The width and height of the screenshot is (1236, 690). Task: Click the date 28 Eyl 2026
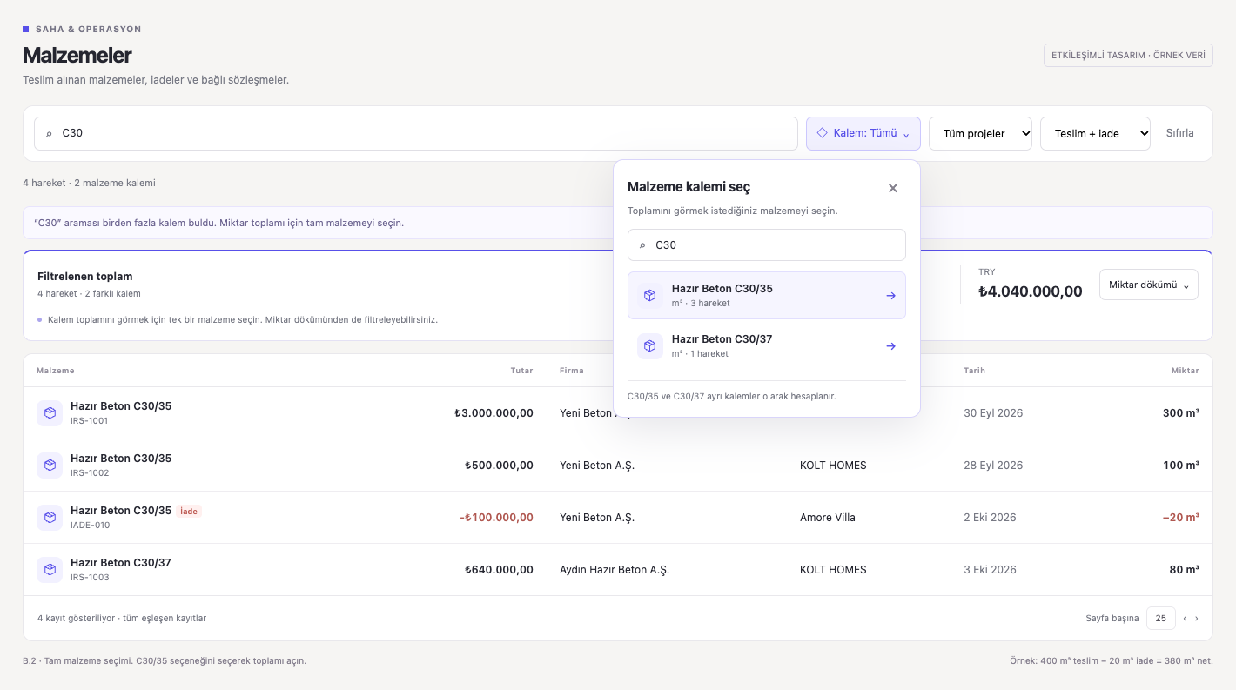993,466
